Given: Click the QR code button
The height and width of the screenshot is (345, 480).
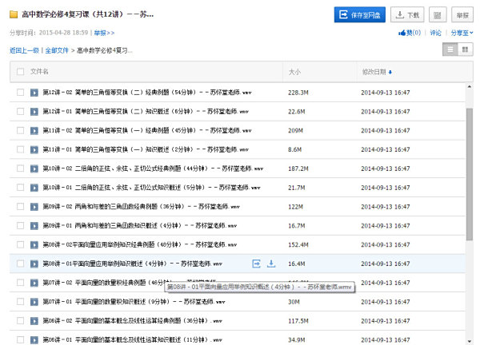Looking at the screenshot, I should tap(438, 14).
